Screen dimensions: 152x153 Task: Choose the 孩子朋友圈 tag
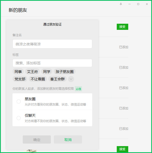[65, 72]
